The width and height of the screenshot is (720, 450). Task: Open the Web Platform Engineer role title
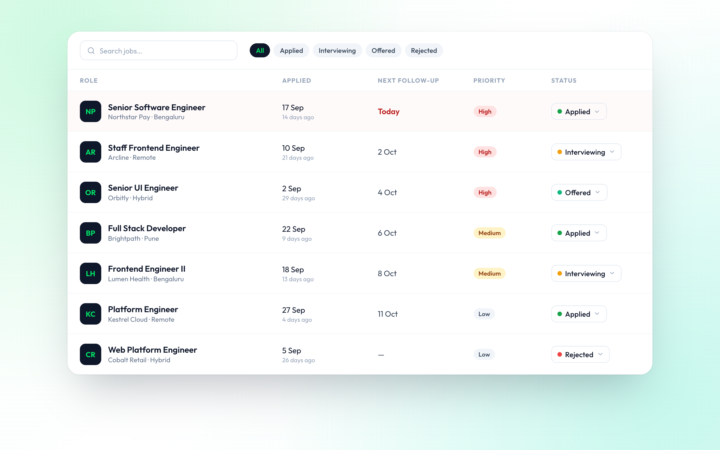point(152,350)
